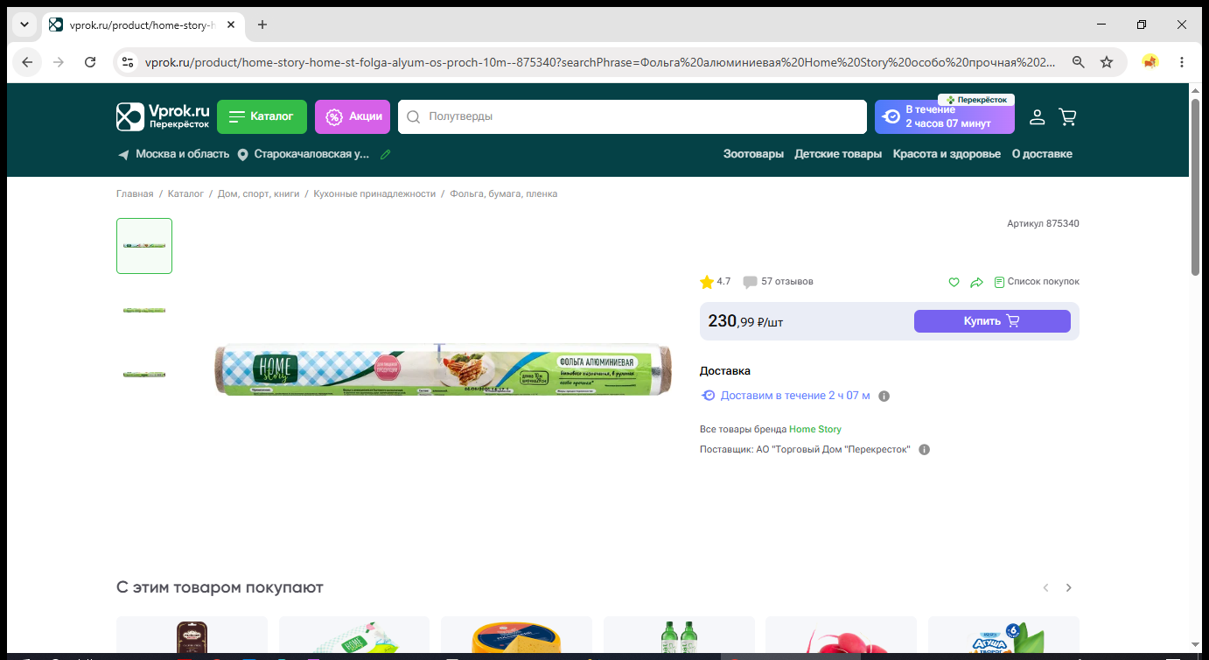1209x660 pixels.
Task: Share this product via arrow icon
Action: point(977,282)
